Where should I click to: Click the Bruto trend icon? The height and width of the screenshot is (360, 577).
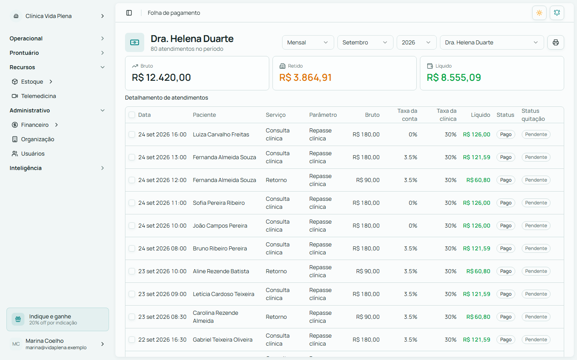pos(135,66)
